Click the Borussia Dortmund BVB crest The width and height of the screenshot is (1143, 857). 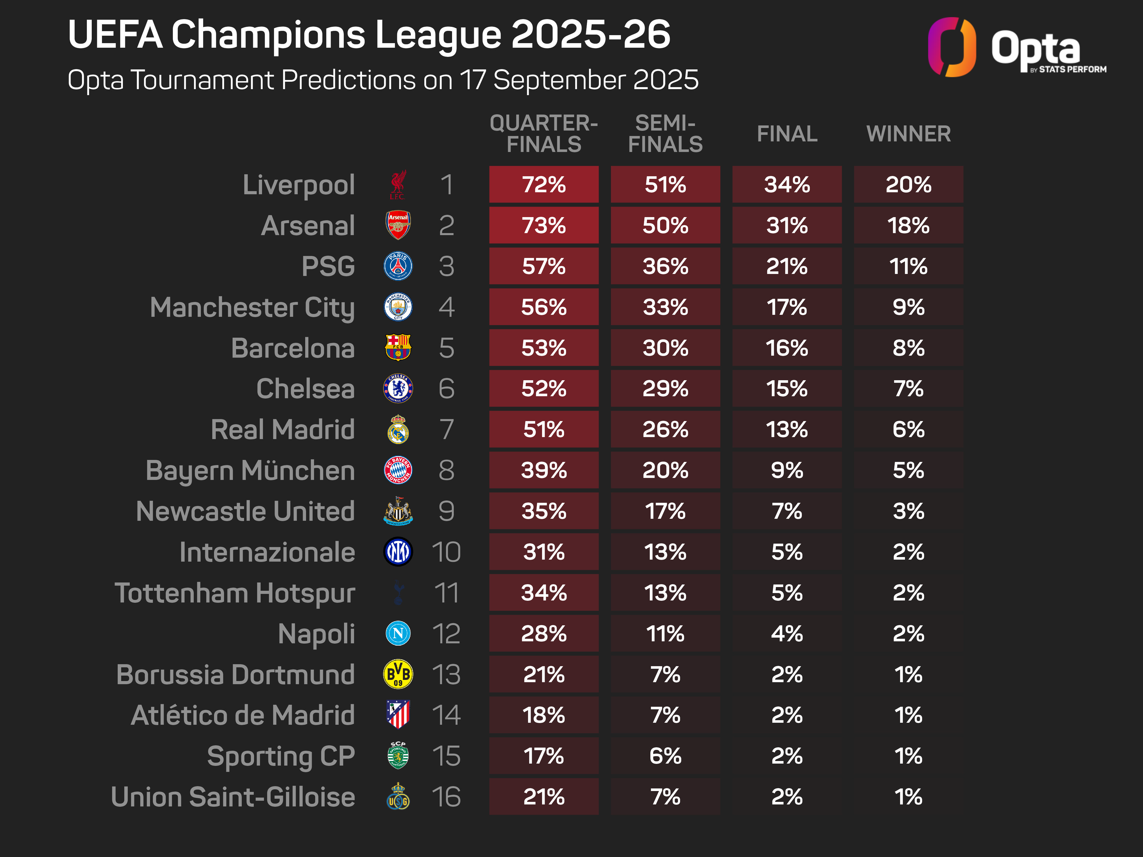(398, 674)
